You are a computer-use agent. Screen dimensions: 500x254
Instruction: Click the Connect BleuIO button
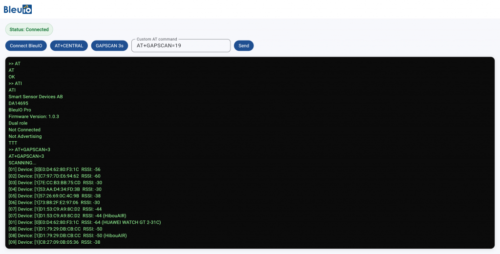(26, 45)
